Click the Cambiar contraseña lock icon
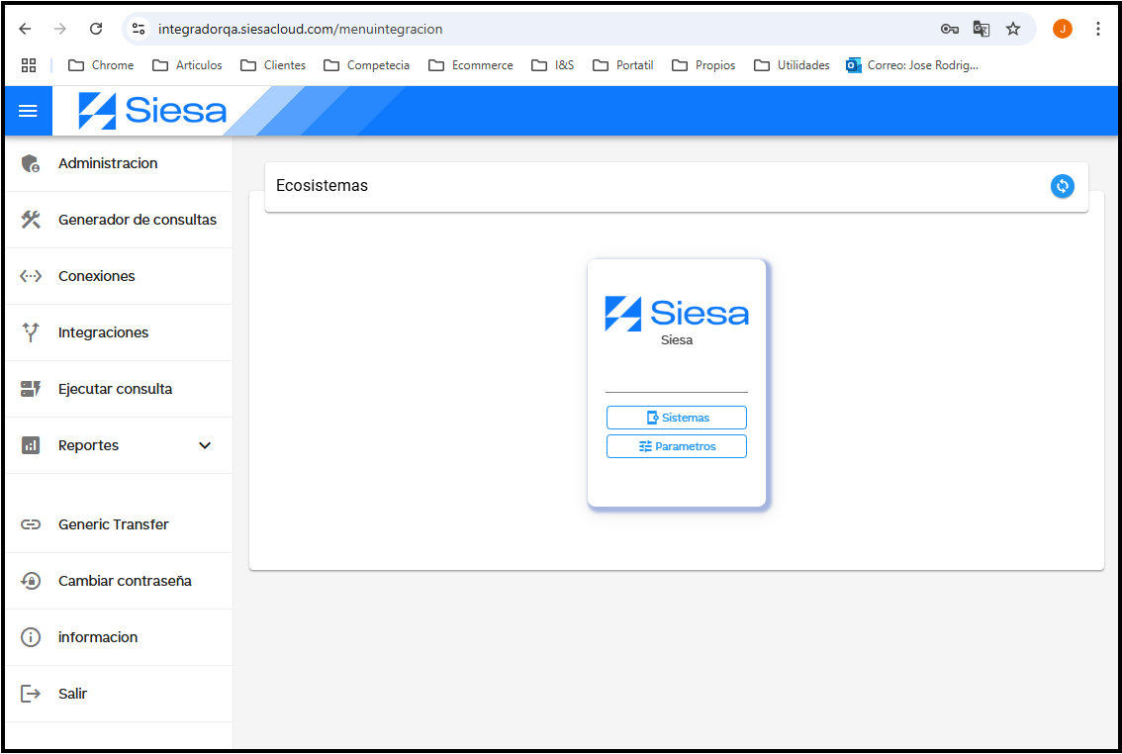 point(31,581)
